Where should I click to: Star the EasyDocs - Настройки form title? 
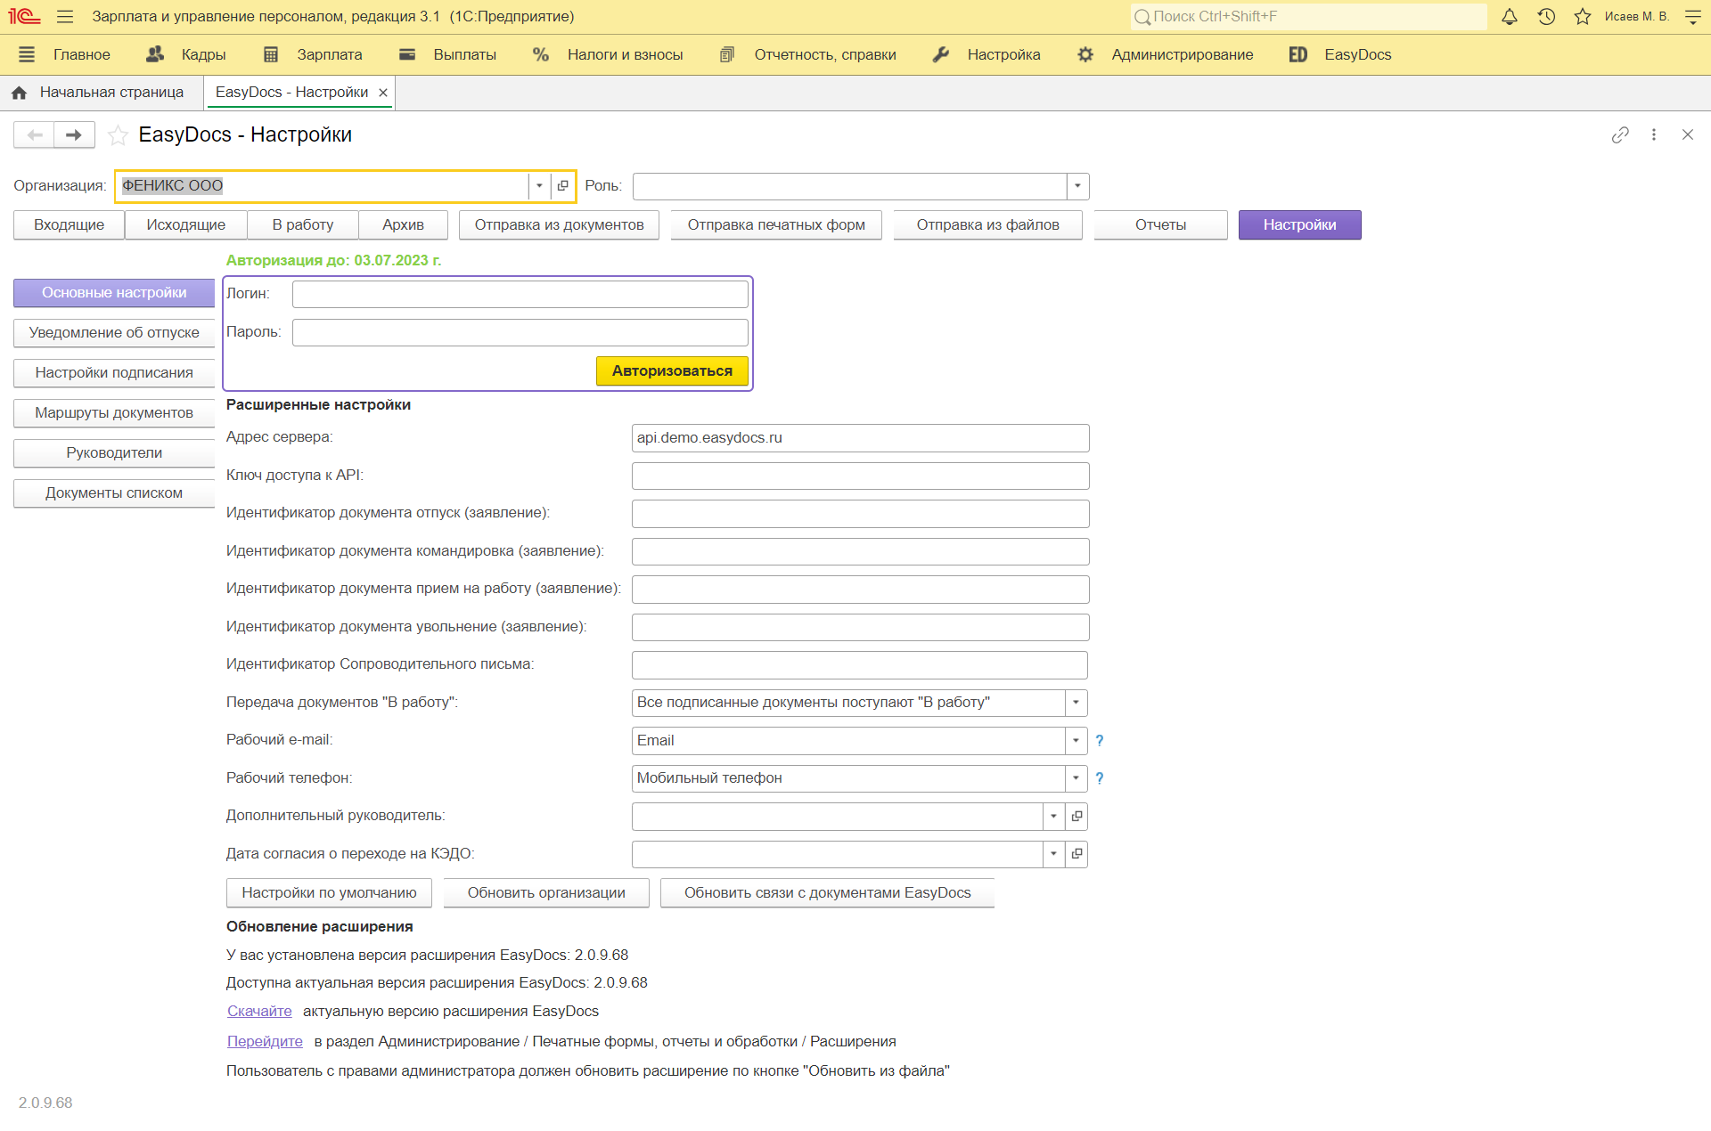pyautogui.click(x=118, y=134)
